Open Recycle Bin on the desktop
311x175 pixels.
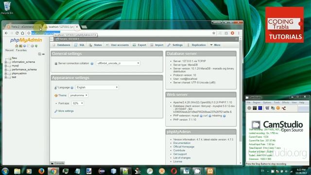click(7, 8)
